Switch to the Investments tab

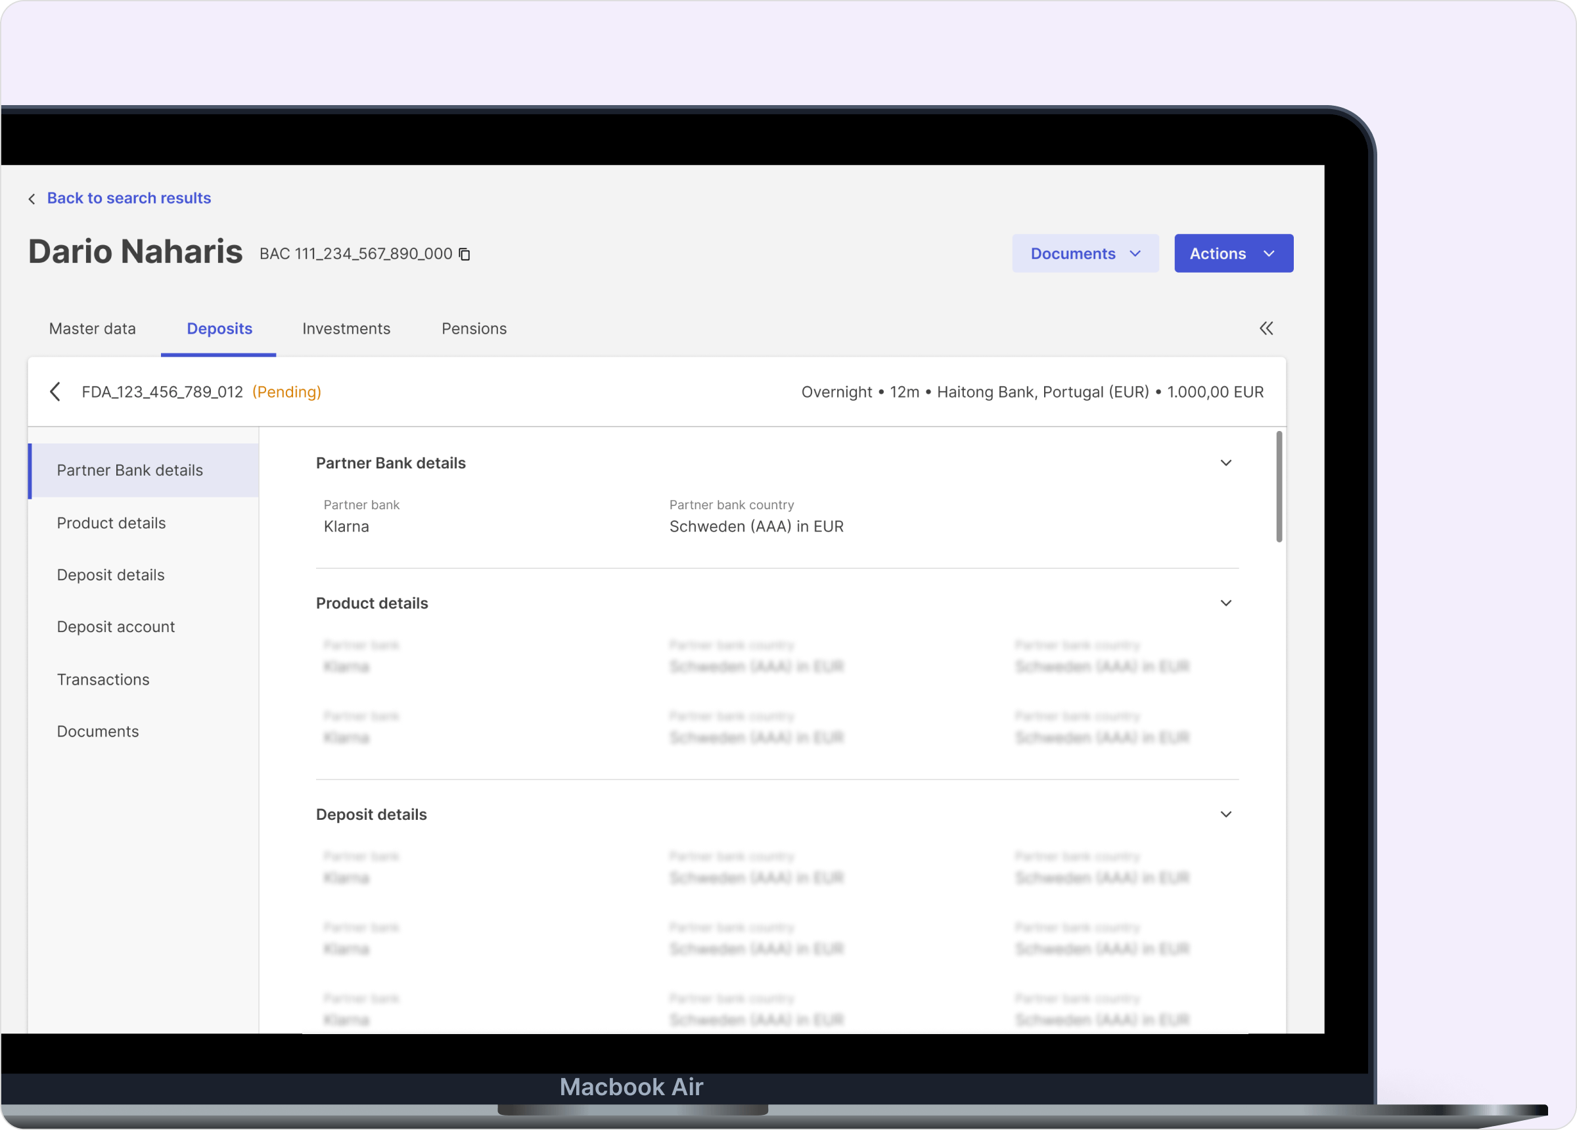coord(346,329)
